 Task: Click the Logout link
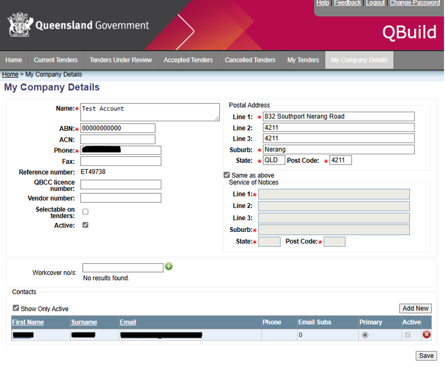tap(375, 3)
